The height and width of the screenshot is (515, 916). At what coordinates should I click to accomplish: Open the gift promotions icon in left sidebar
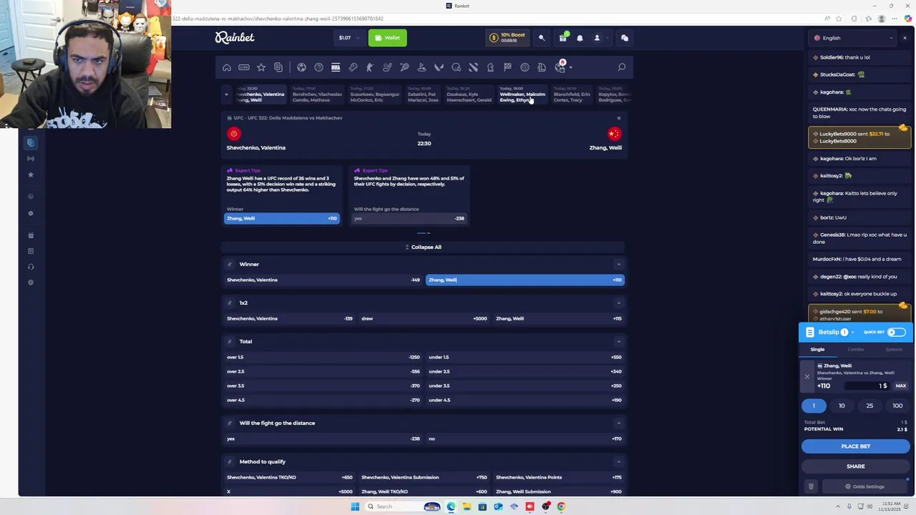pos(30,235)
